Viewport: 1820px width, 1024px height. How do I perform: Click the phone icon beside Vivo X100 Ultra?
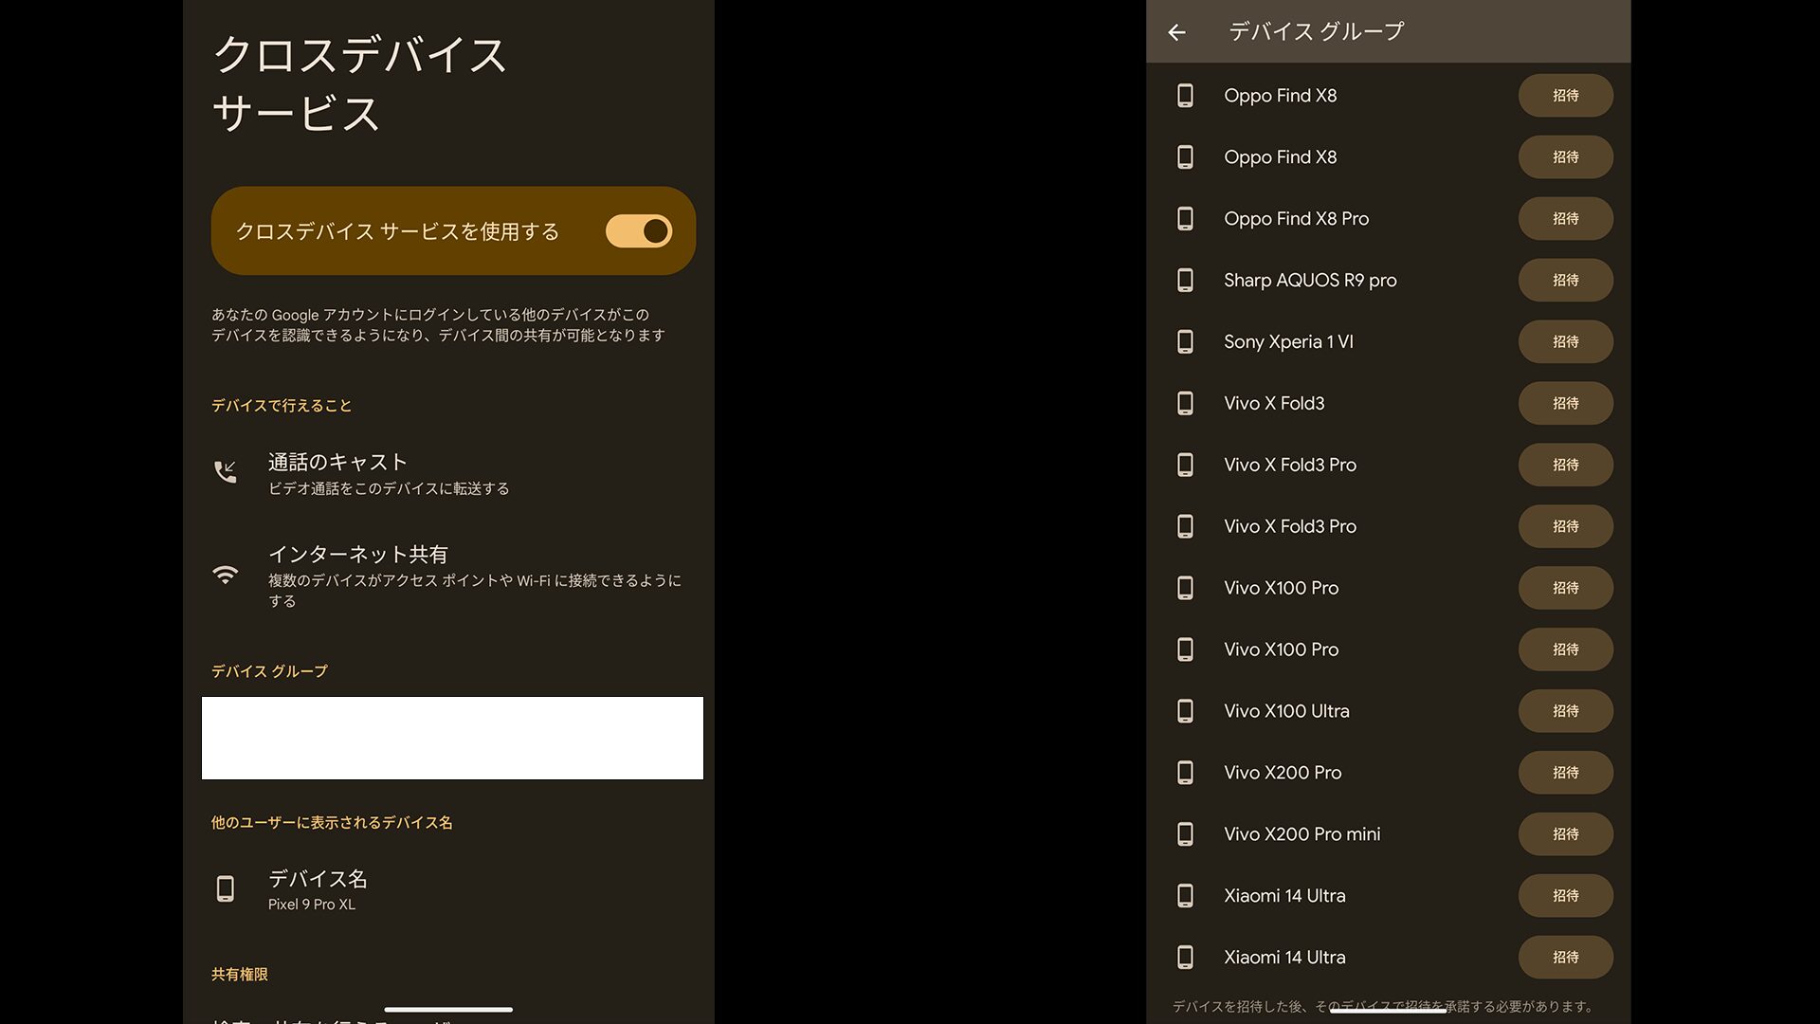point(1185,711)
